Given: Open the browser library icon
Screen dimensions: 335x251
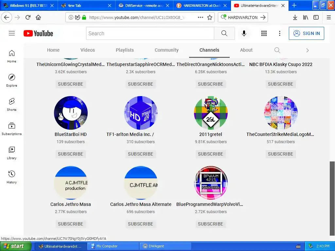Looking at the screenshot, I should (306, 17).
